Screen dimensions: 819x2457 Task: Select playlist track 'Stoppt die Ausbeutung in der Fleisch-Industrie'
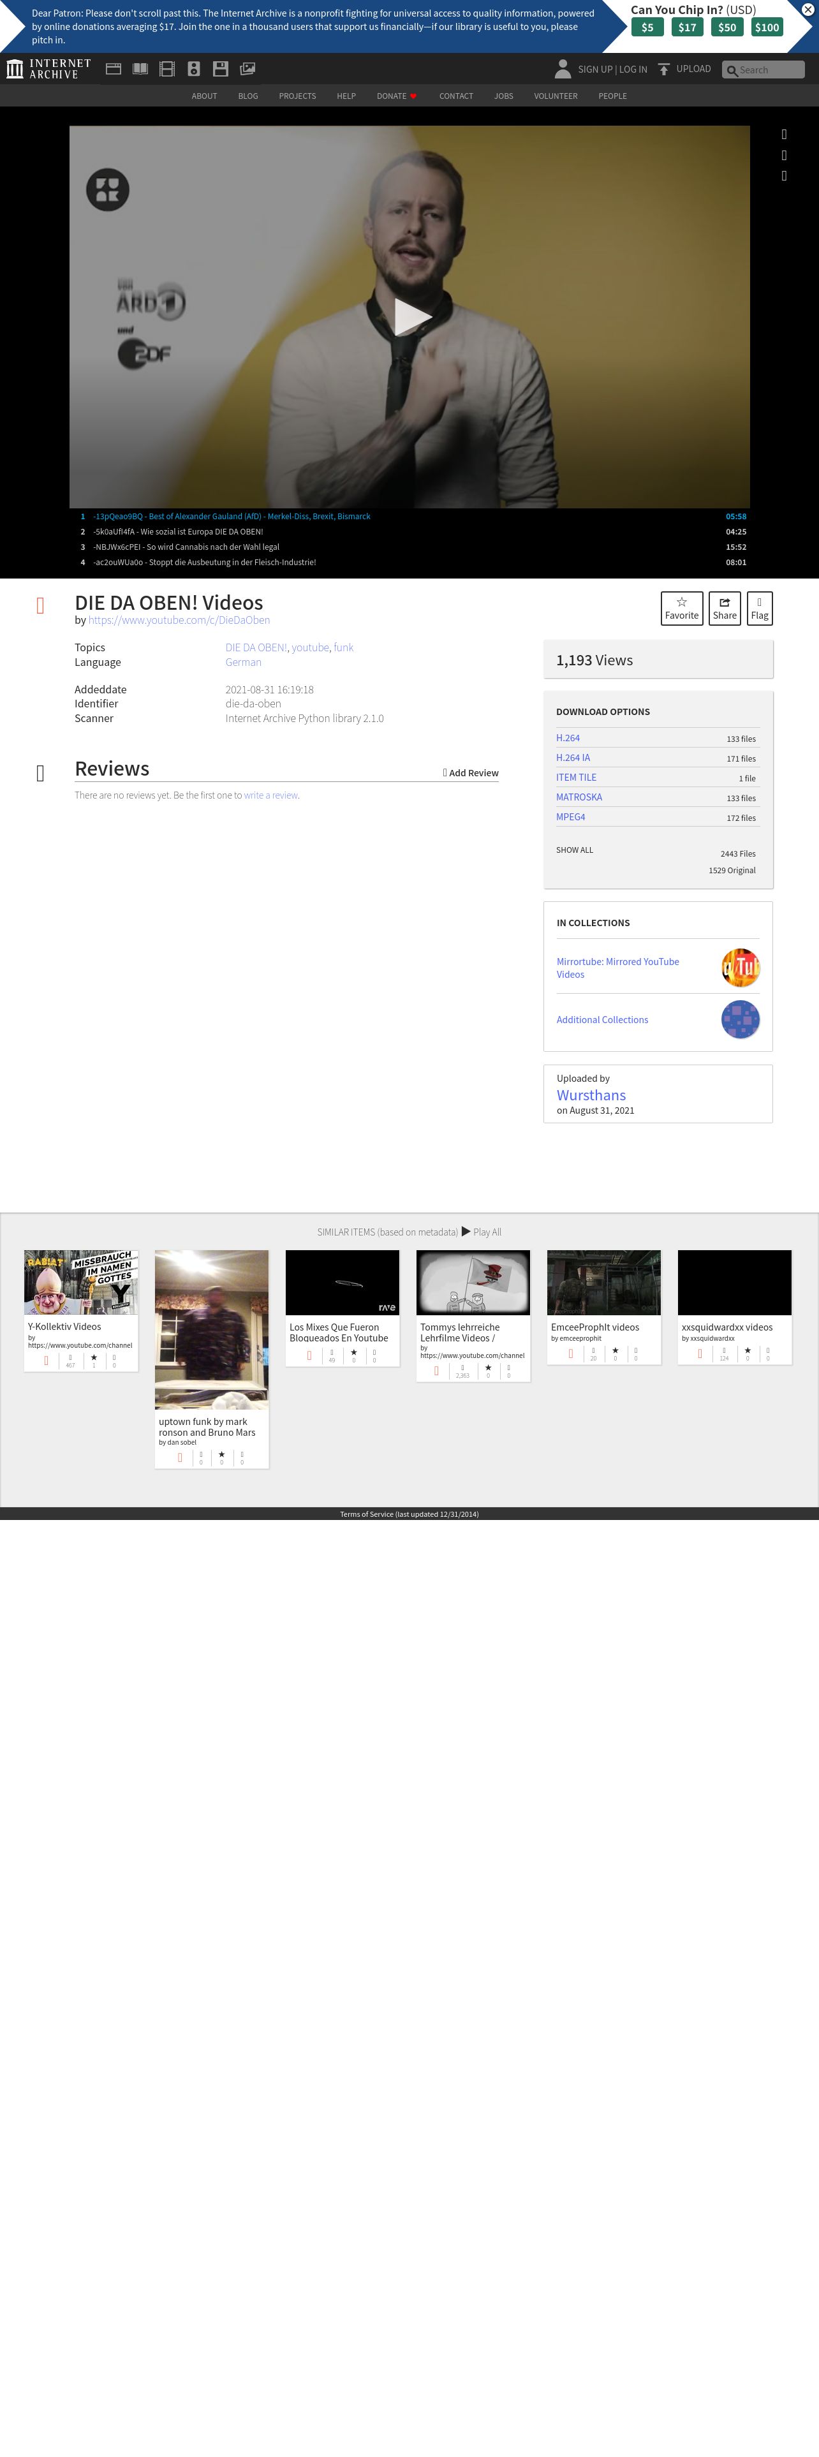coord(409,562)
